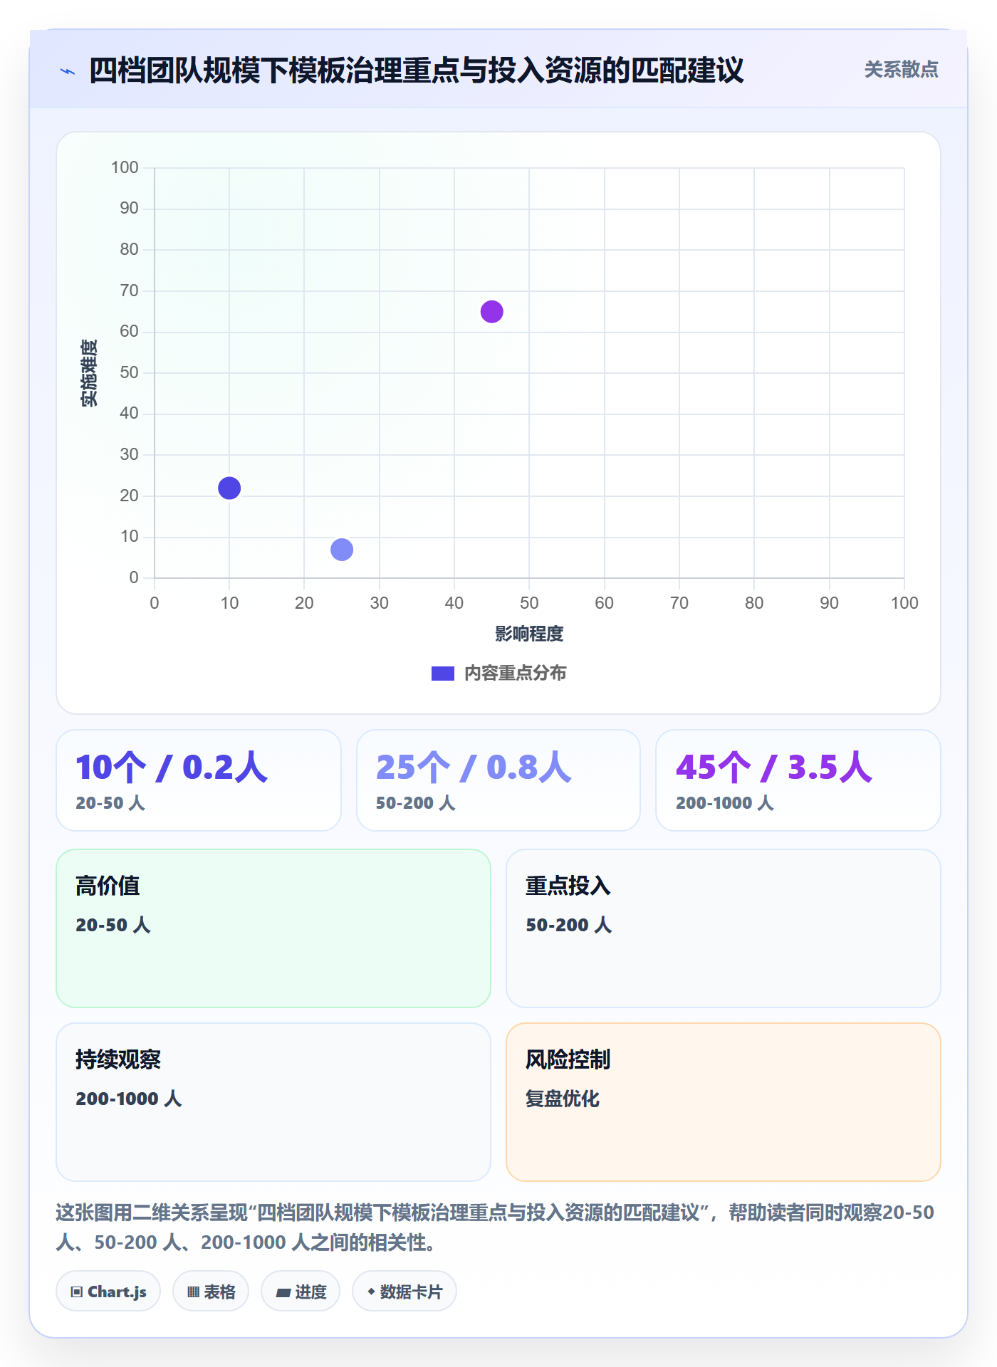
Task: Click the icon in the Chart.js chip
Action: click(x=76, y=1292)
